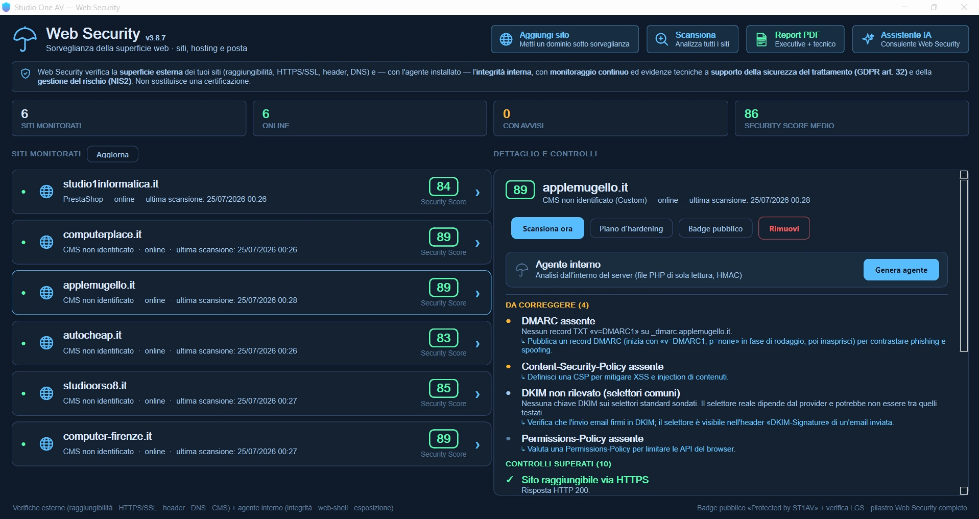The height and width of the screenshot is (519, 979).
Task: Expand applemugello.it row with its chevron arrow
Action: click(477, 294)
